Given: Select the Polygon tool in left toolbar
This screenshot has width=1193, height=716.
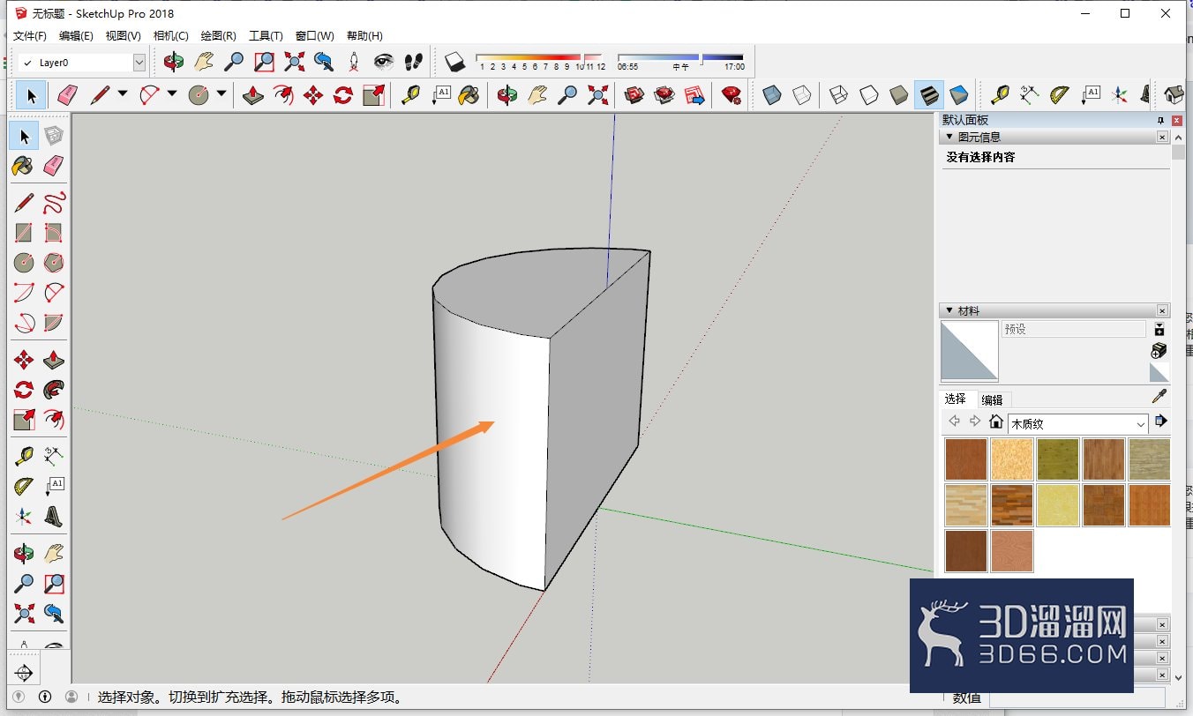Looking at the screenshot, I should [54, 263].
